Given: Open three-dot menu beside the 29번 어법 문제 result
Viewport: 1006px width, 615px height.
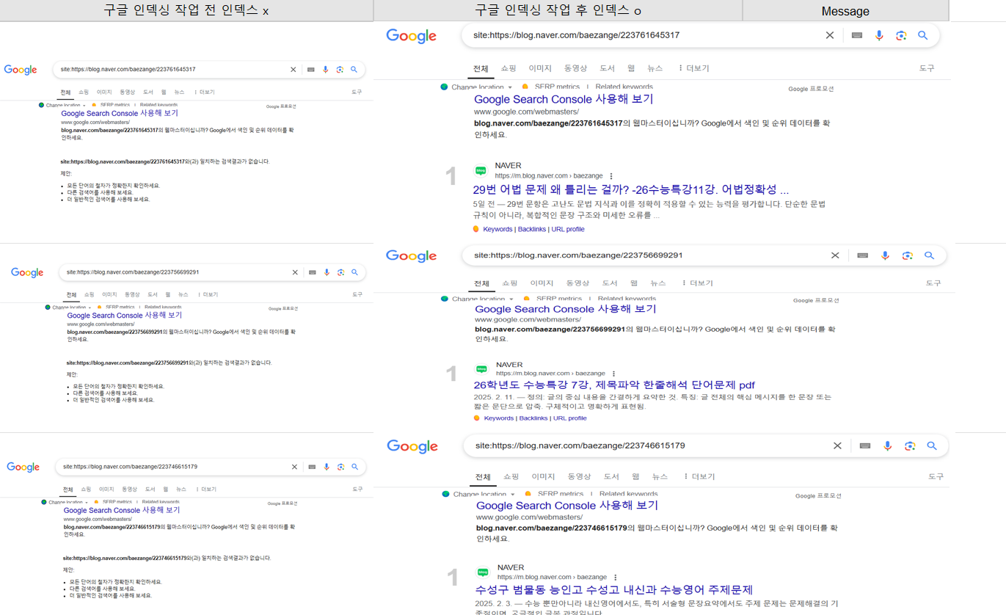Looking at the screenshot, I should pos(611,176).
